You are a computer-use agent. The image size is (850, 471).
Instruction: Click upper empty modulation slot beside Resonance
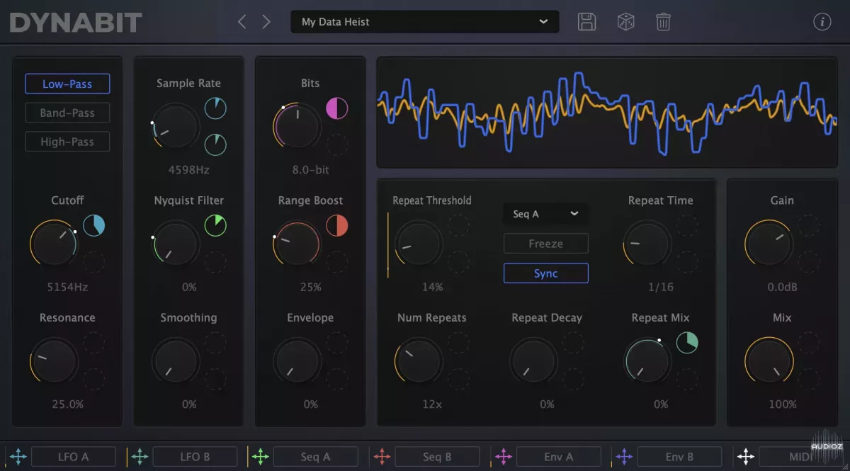pos(94,343)
